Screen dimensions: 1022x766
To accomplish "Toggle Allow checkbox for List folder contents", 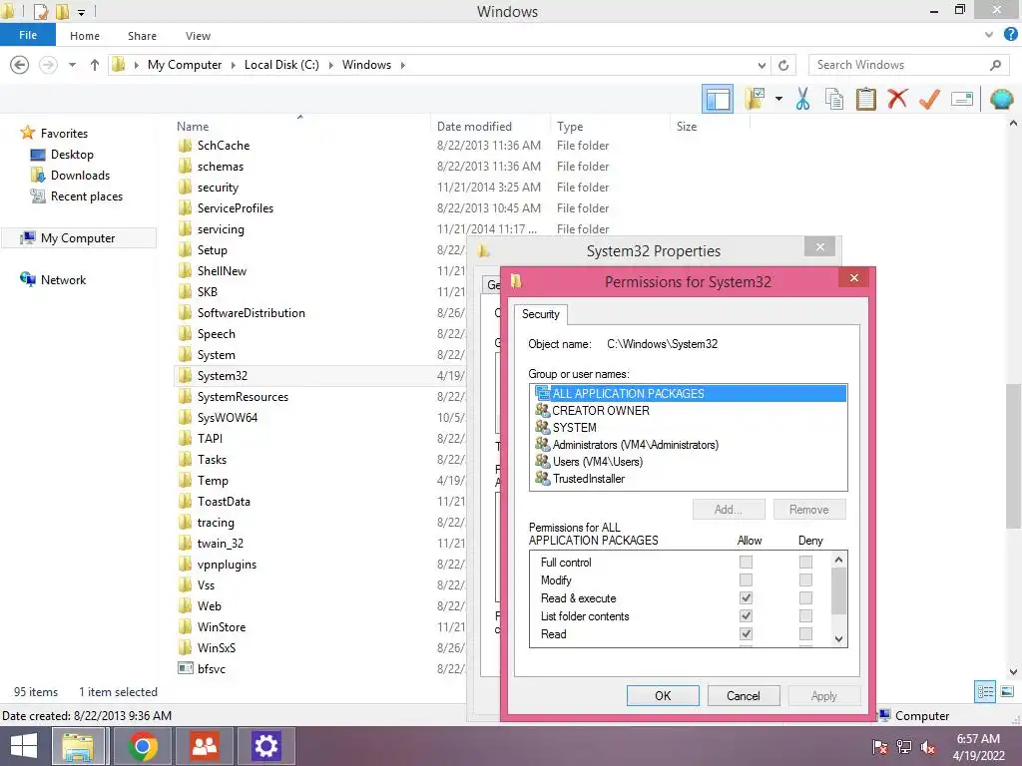I will 746,615.
